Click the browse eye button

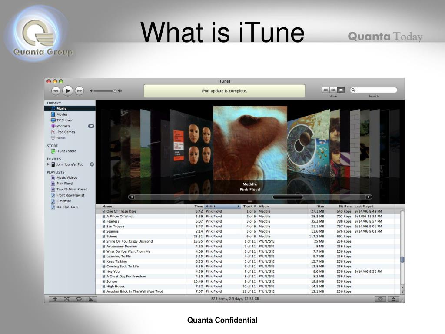380,299
